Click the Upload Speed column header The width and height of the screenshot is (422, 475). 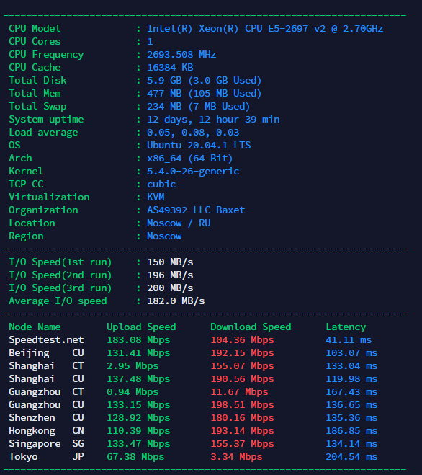[141, 327]
